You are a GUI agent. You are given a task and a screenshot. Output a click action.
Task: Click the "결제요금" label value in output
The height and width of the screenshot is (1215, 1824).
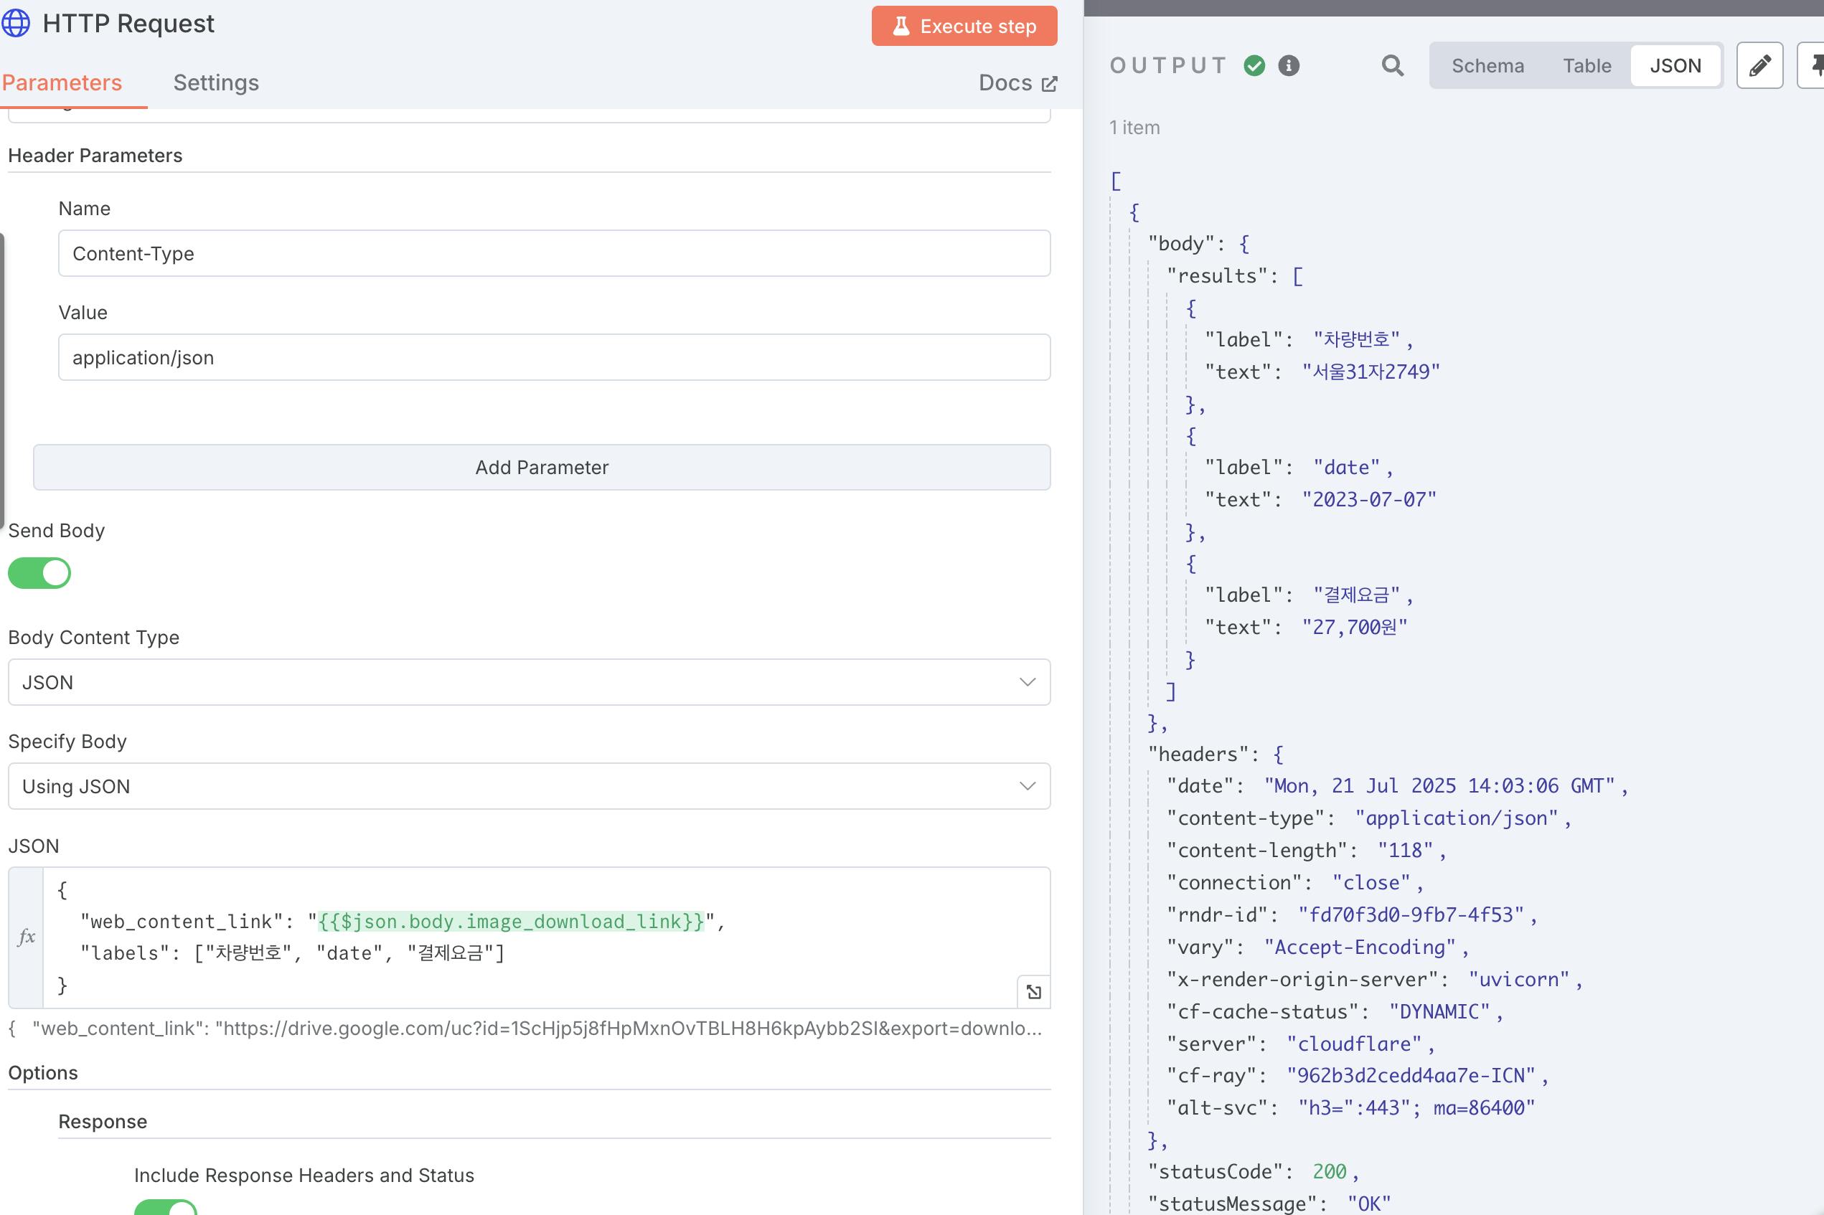tap(1357, 595)
